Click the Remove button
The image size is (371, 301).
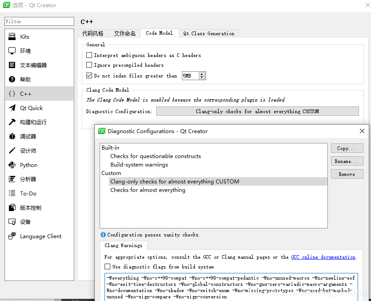click(x=347, y=174)
